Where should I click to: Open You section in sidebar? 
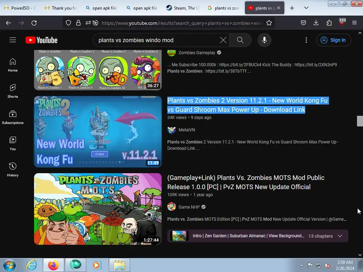(x=13, y=144)
